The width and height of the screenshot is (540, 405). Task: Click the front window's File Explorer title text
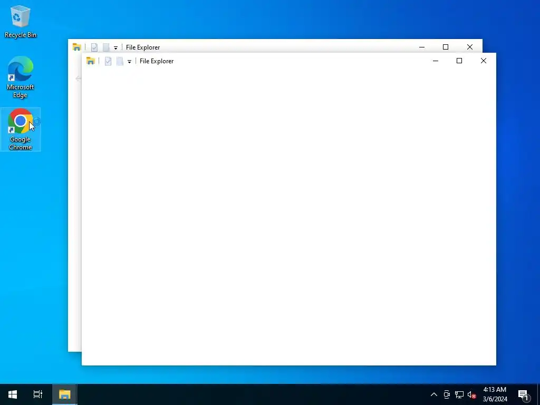(x=157, y=61)
